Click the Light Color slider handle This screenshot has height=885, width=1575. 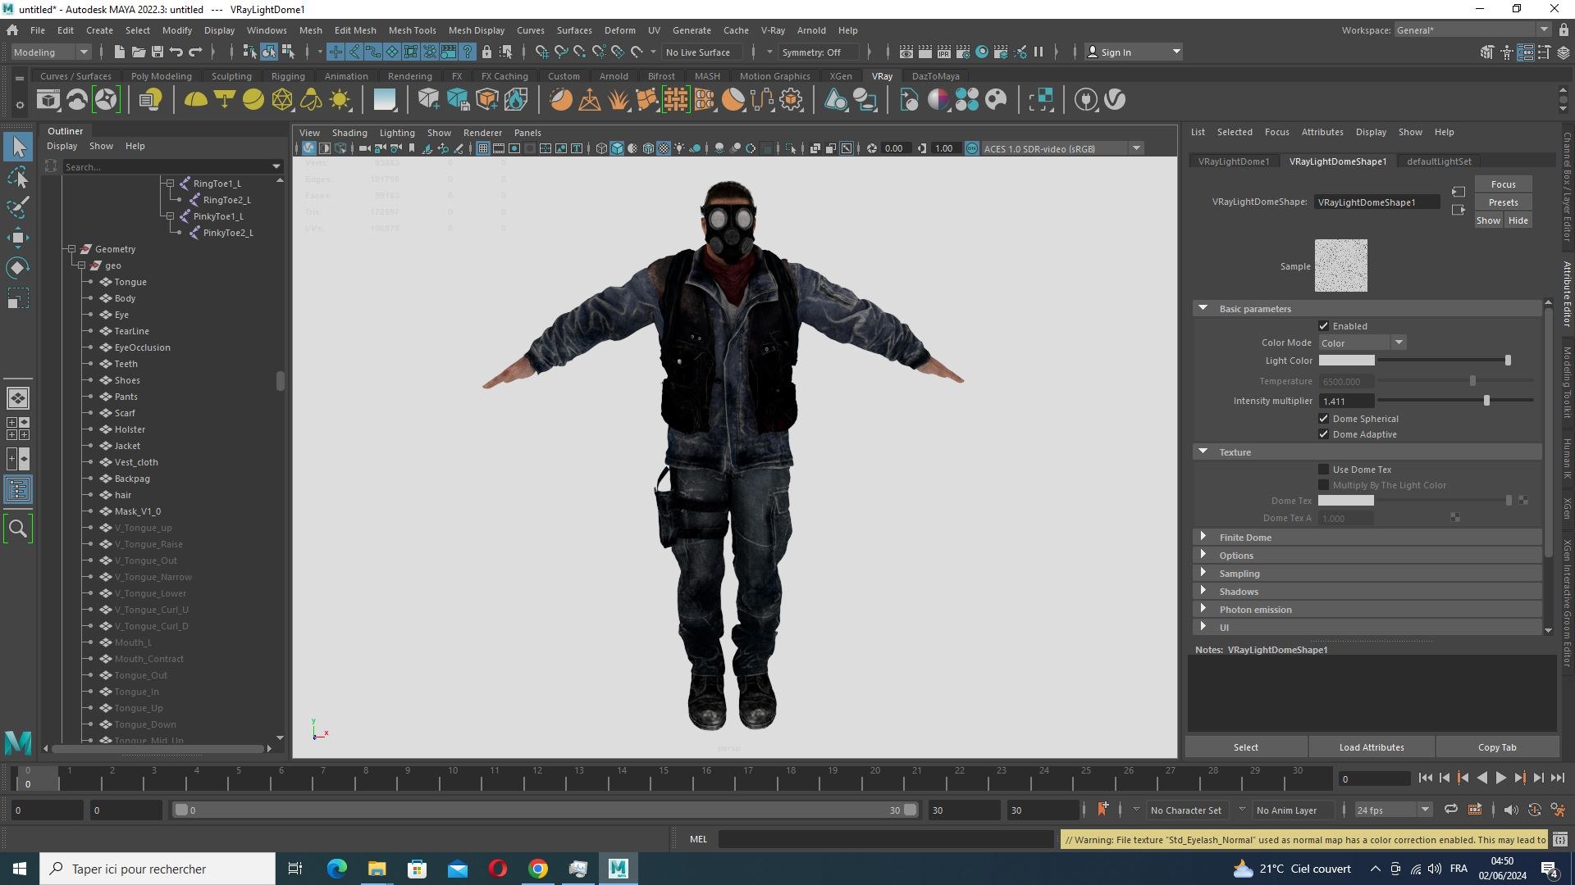pos(1508,361)
